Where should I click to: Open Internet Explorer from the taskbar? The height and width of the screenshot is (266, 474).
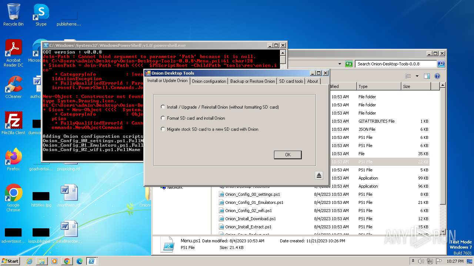pos(29,261)
